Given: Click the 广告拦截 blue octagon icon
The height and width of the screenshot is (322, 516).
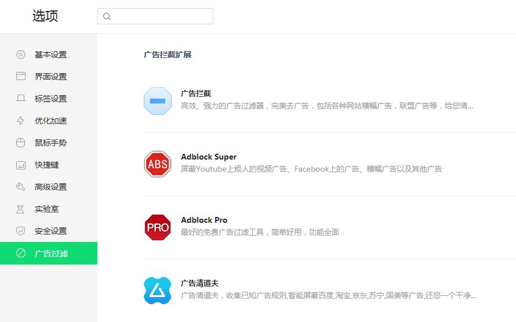Looking at the screenshot, I should click(158, 101).
